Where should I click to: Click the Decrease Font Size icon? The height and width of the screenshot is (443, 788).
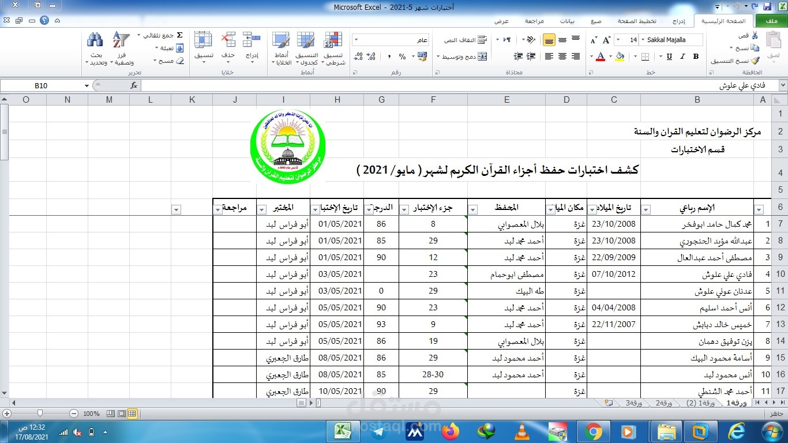point(594,40)
